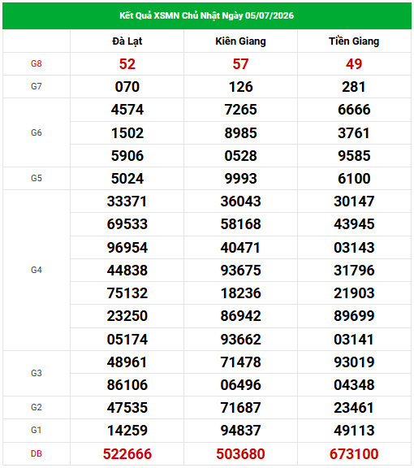This screenshot has height=468, width=414.
Task: Select Kiên Giang special prize 503680
Action: 241,454
